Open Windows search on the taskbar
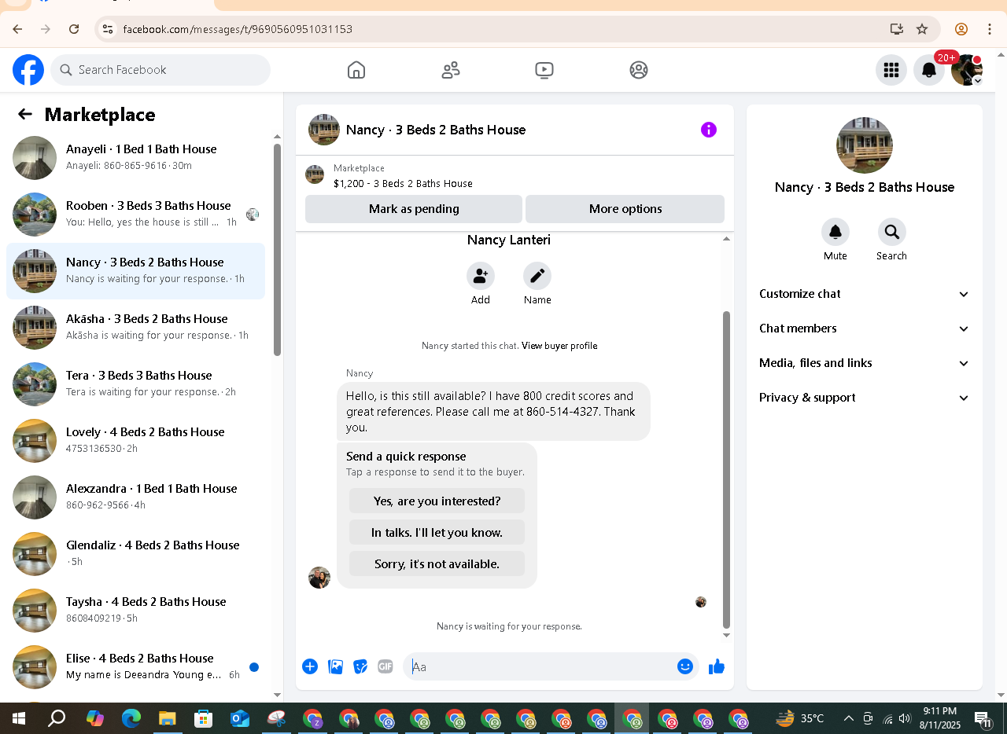1007x734 pixels. (57, 718)
